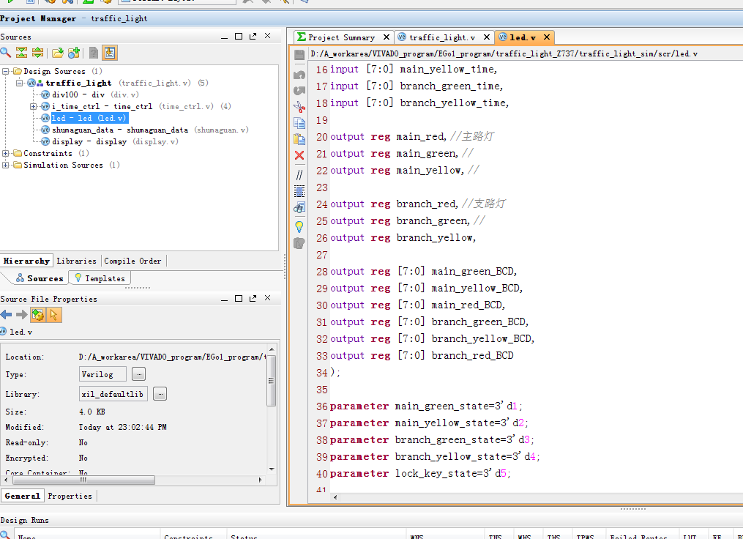Expand the Simulation Sources folder
The height and width of the screenshot is (539, 743).
(x=6, y=165)
